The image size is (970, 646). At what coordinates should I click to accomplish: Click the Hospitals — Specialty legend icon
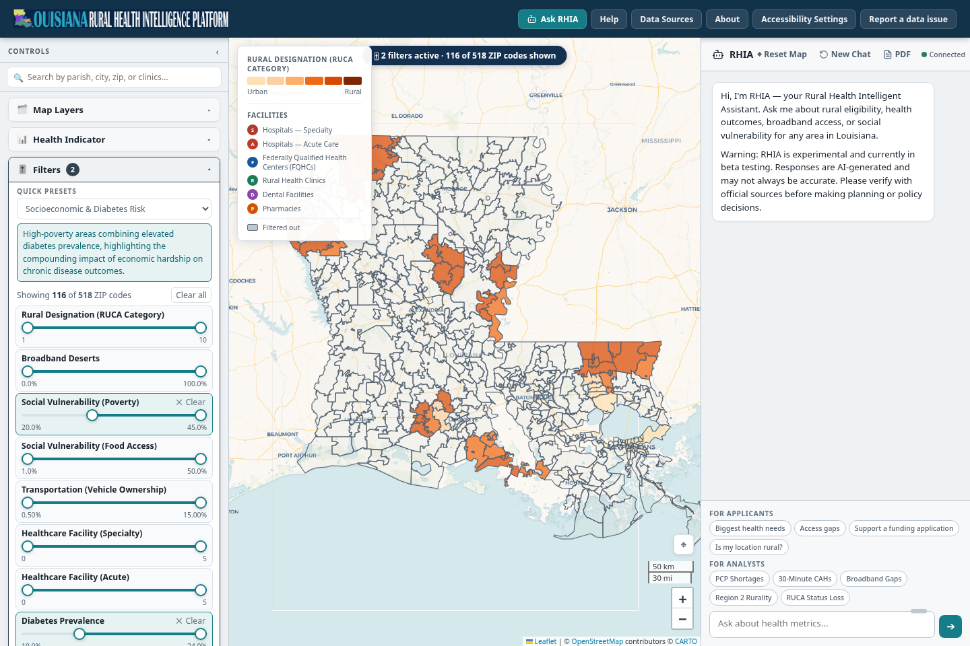[253, 130]
